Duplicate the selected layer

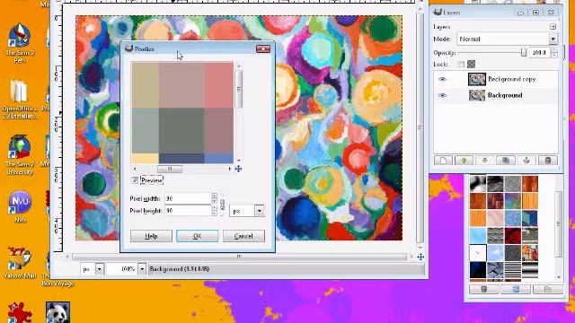(506, 161)
